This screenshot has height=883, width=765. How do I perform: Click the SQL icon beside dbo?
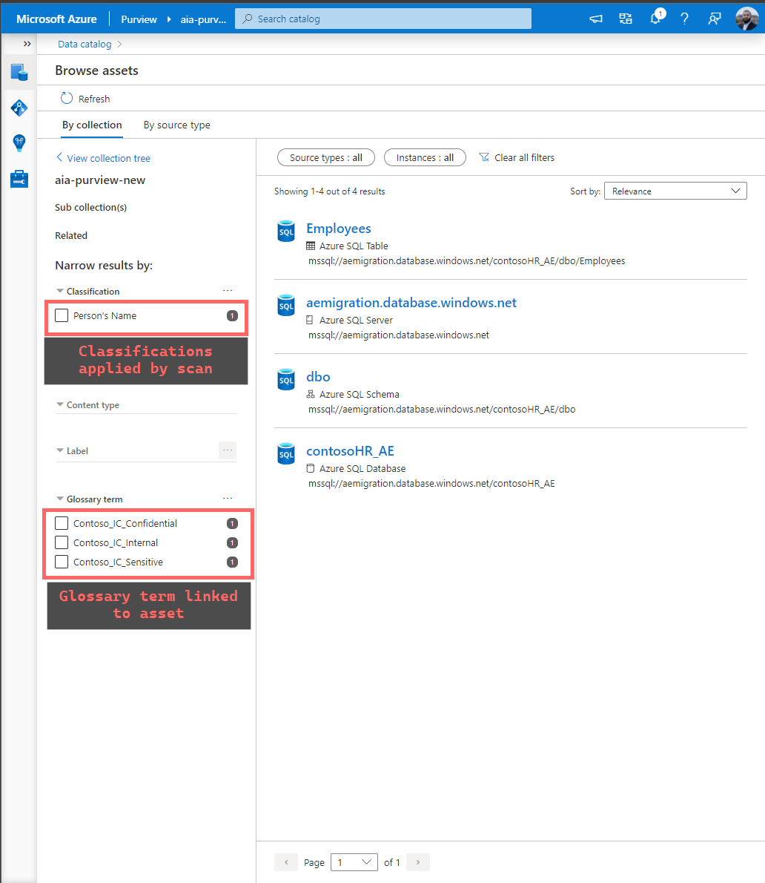tap(286, 380)
